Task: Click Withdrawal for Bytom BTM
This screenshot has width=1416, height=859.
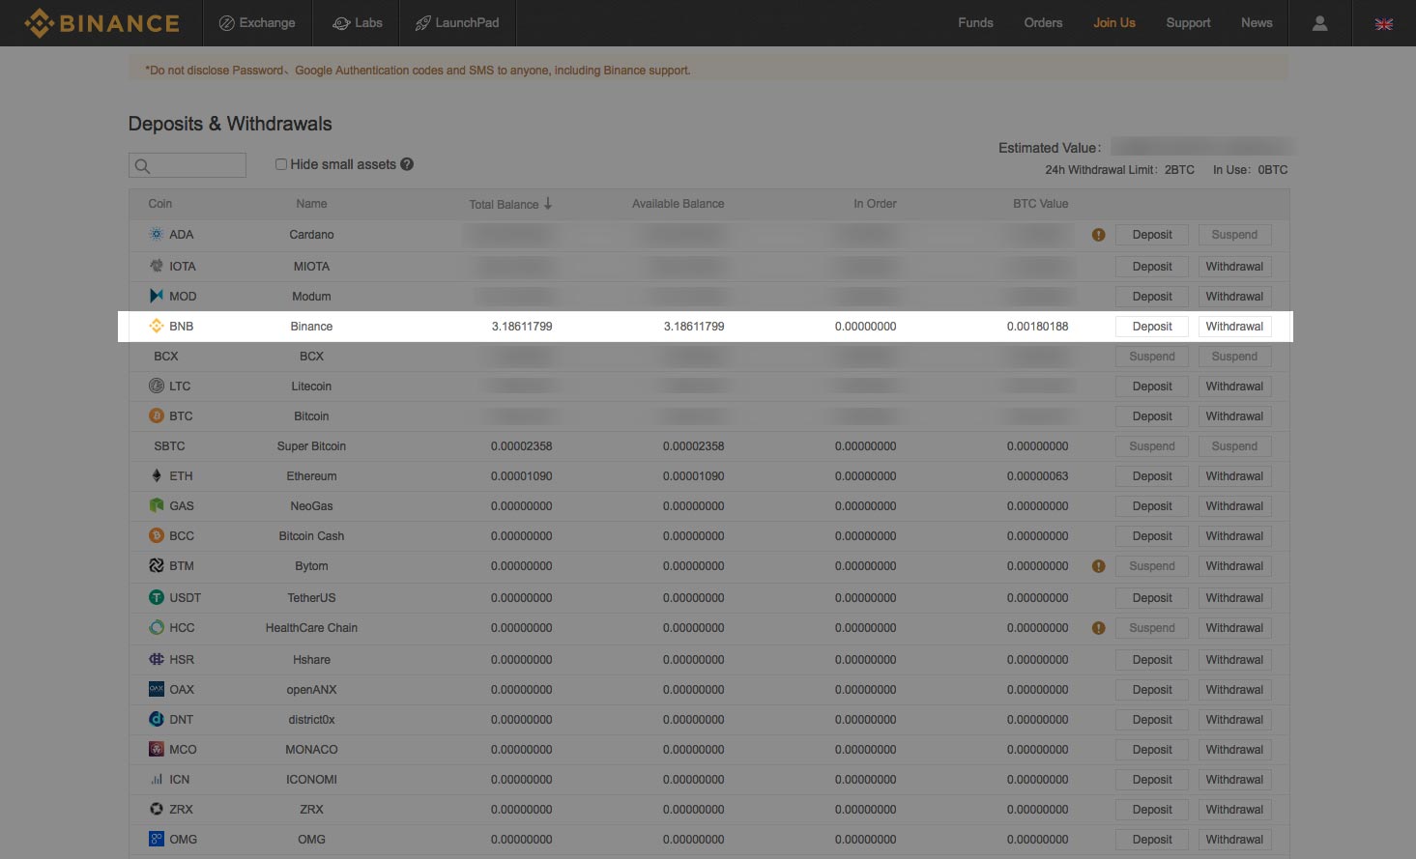Action: (x=1234, y=566)
